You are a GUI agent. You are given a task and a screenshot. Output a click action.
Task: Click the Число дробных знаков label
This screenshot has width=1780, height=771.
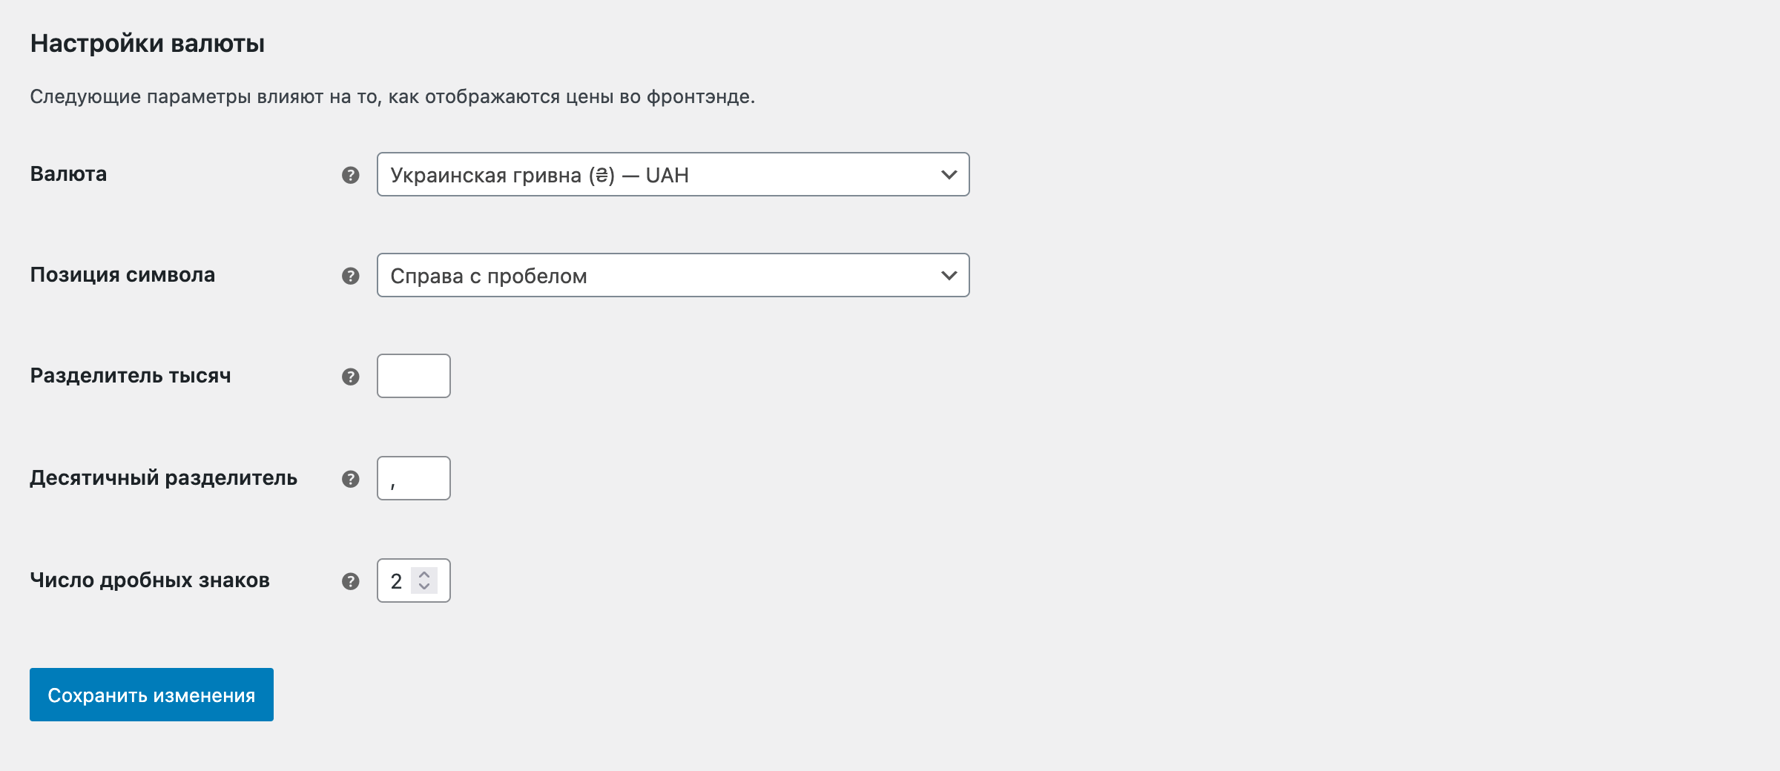150,580
